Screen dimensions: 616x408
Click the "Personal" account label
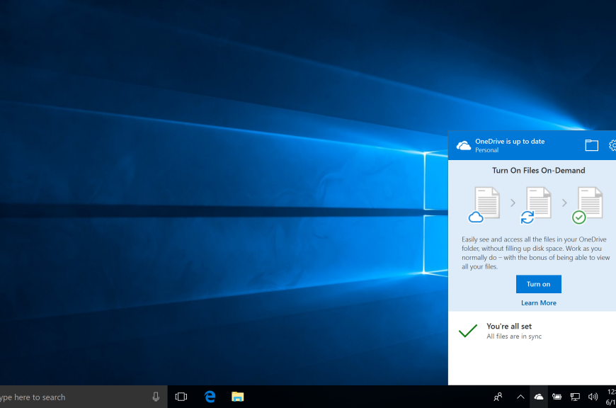(486, 150)
